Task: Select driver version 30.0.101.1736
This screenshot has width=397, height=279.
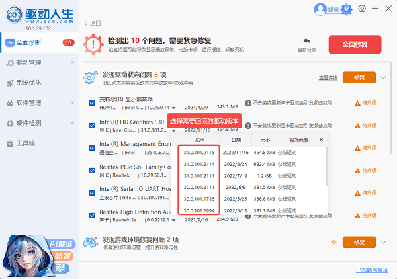Action: click(x=199, y=199)
